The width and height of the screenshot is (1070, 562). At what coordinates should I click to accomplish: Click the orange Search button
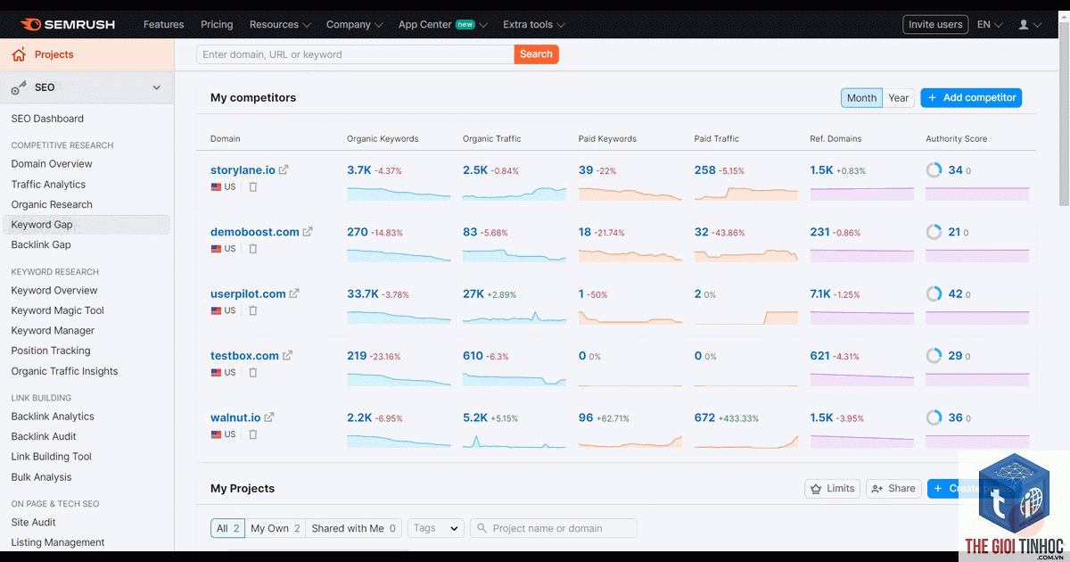click(536, 54)
